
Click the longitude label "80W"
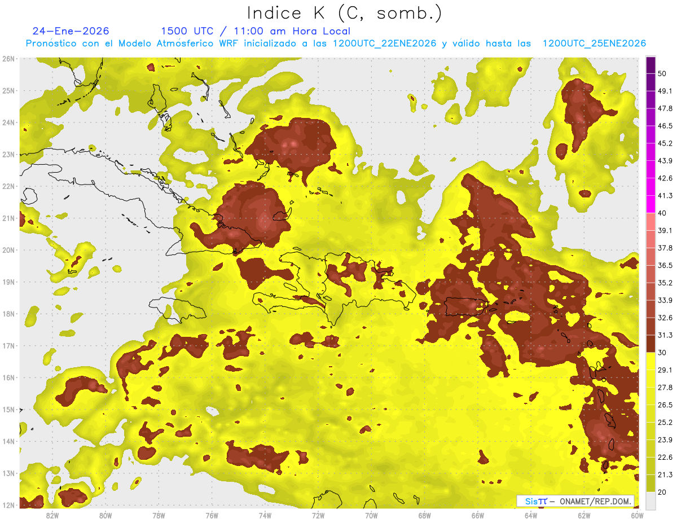[105, 516]
